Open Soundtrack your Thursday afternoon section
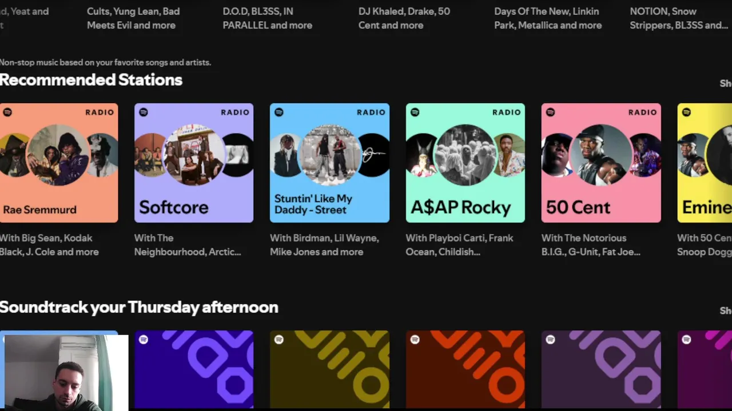732x411 pixels. 139,307
